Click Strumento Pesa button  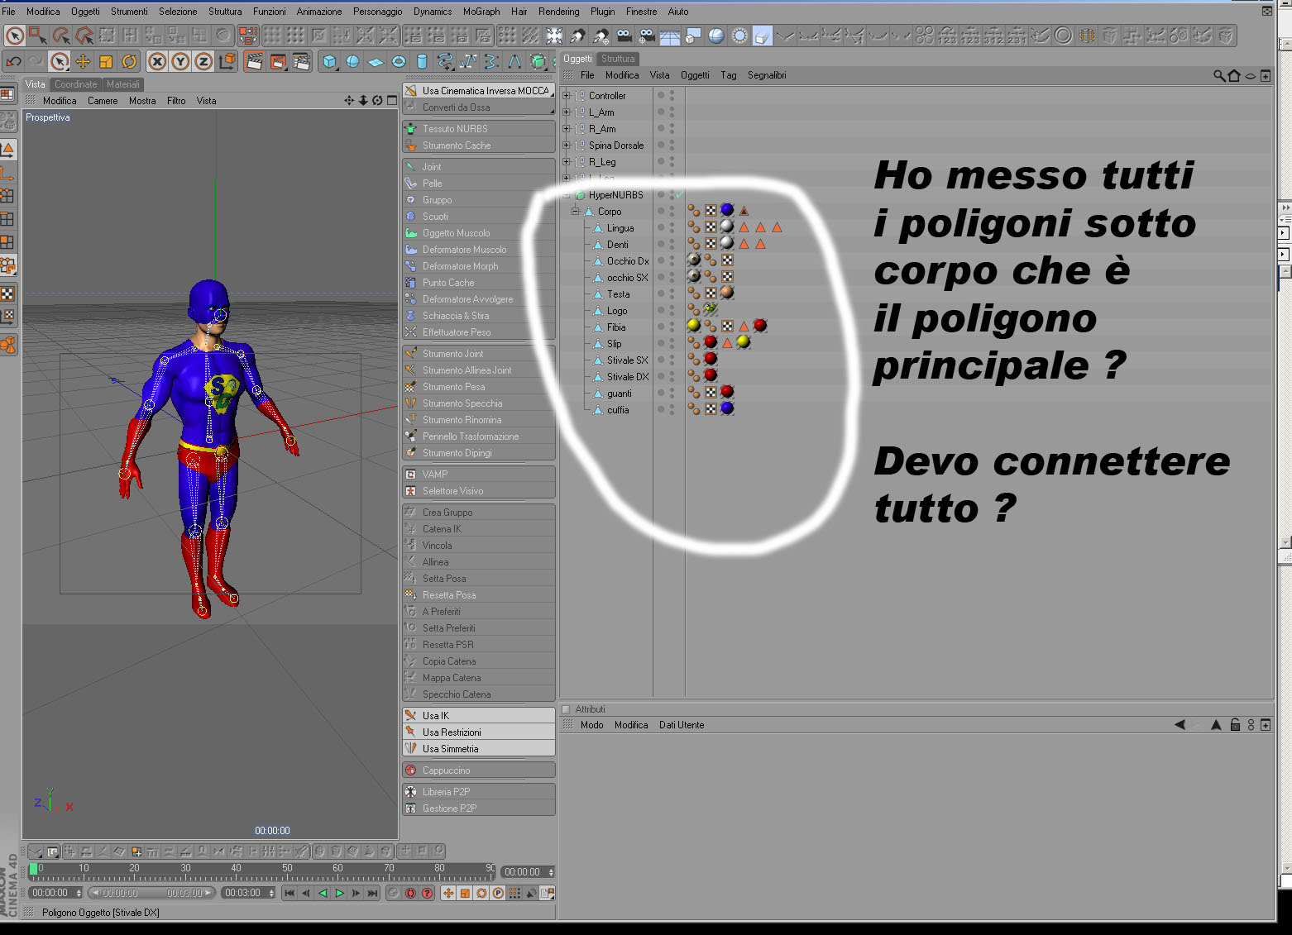[479, 387]
